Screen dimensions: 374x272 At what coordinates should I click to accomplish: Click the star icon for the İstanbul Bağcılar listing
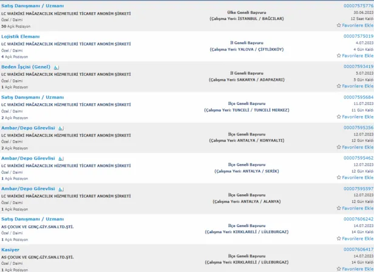(x=339, y=25)
